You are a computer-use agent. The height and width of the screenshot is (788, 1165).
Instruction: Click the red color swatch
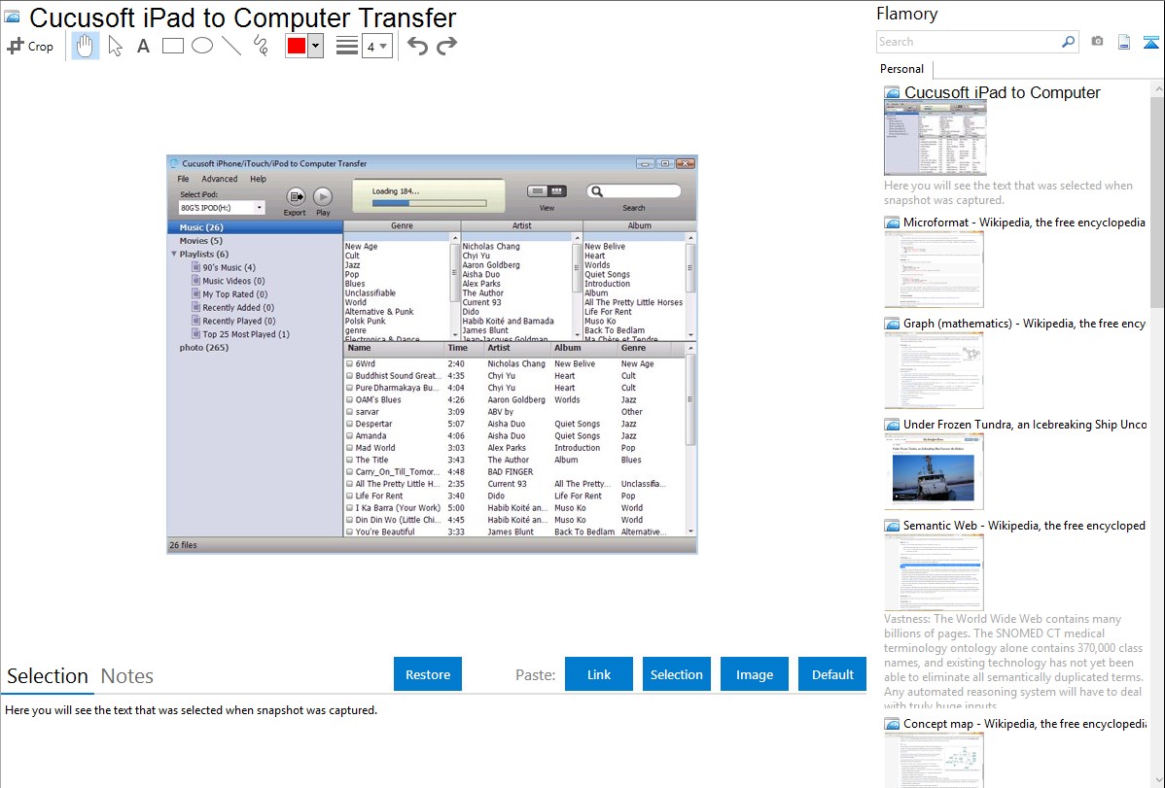click(297, 46)
